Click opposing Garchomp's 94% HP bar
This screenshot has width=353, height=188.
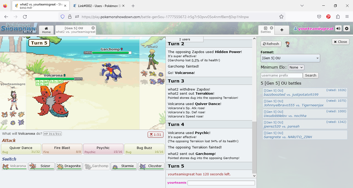(x=112, y=53)
